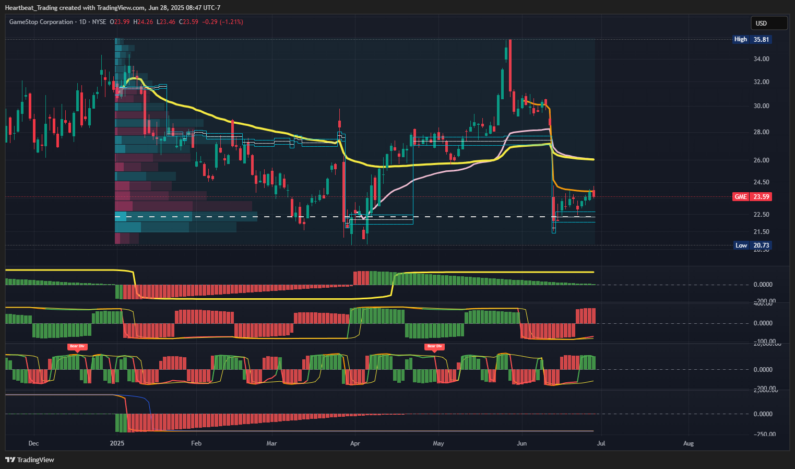
Task: Click the Apr label on time axis
Action: click(355, 443)
